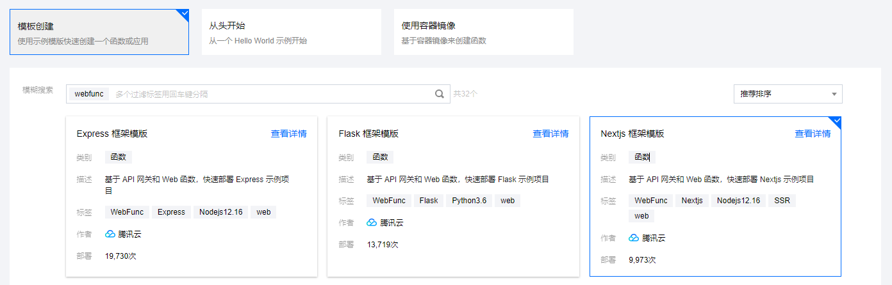
Task: Click the Express card description text
Action: tap(197, 185)
